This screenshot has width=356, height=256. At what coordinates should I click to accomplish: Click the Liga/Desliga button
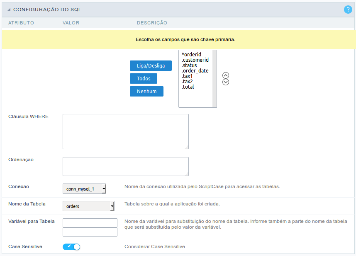click(151, 66)
